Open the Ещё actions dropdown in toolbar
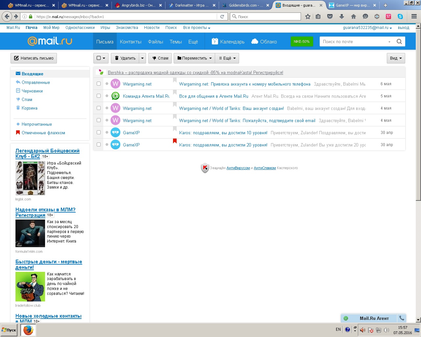The width and height of the screenshot is (421, 337). click(x=227, y=58)
